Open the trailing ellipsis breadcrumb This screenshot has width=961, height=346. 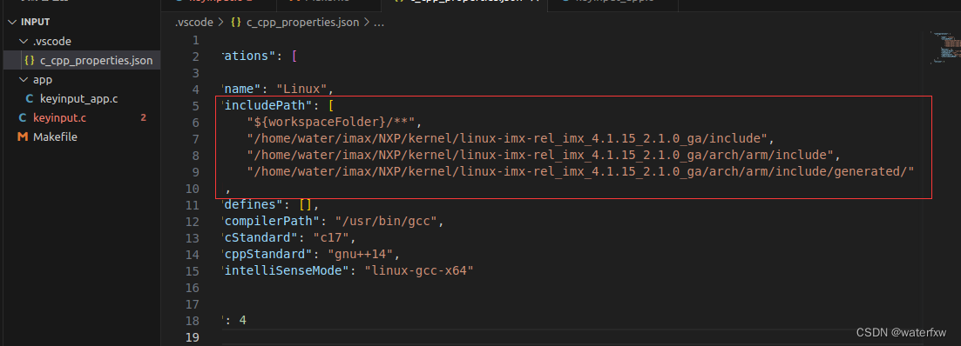378,23
